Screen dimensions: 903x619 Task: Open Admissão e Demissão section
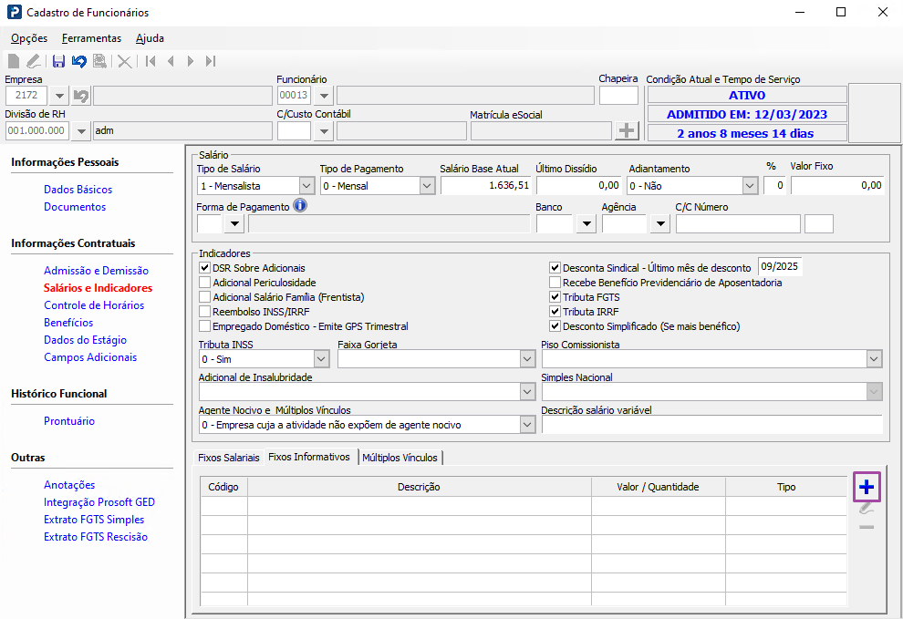[96, 271]
